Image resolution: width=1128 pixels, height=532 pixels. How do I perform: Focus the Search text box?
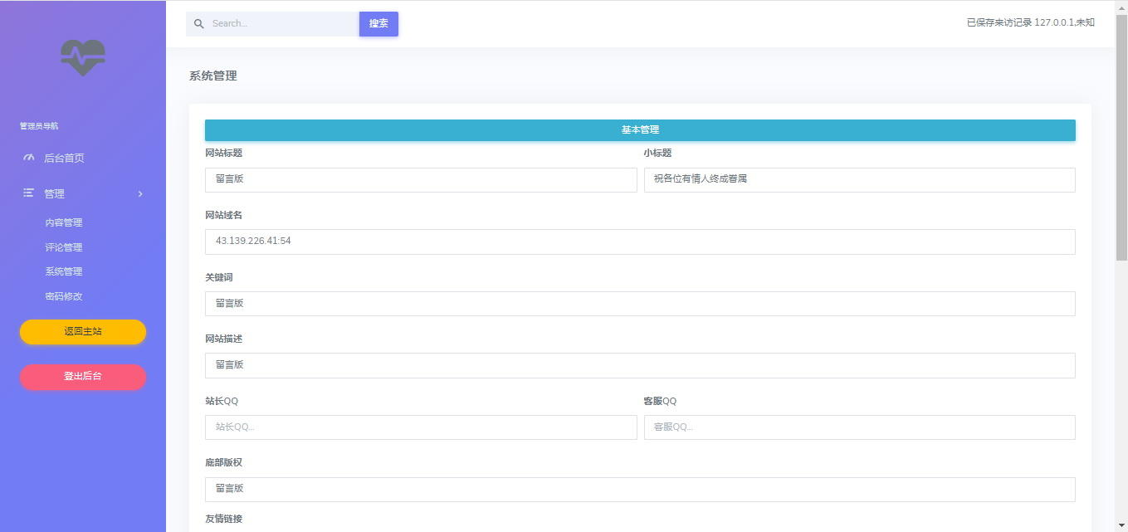pyautogui.click(x=282, y=24)
